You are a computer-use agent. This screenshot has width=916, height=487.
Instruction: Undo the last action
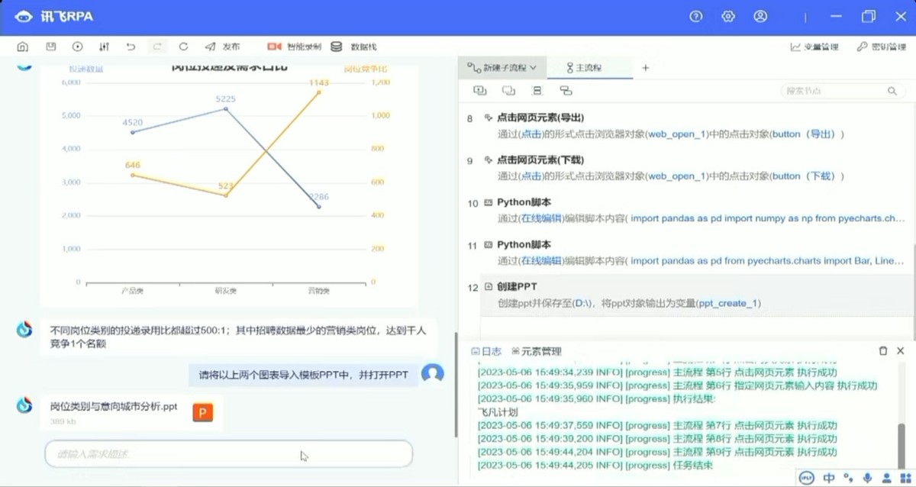tap(131, 47)
